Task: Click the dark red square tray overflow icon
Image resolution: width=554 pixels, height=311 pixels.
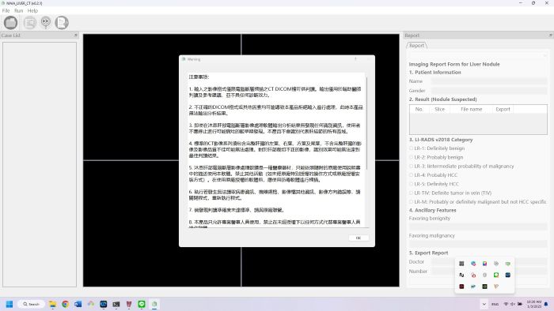Action: 461,287
